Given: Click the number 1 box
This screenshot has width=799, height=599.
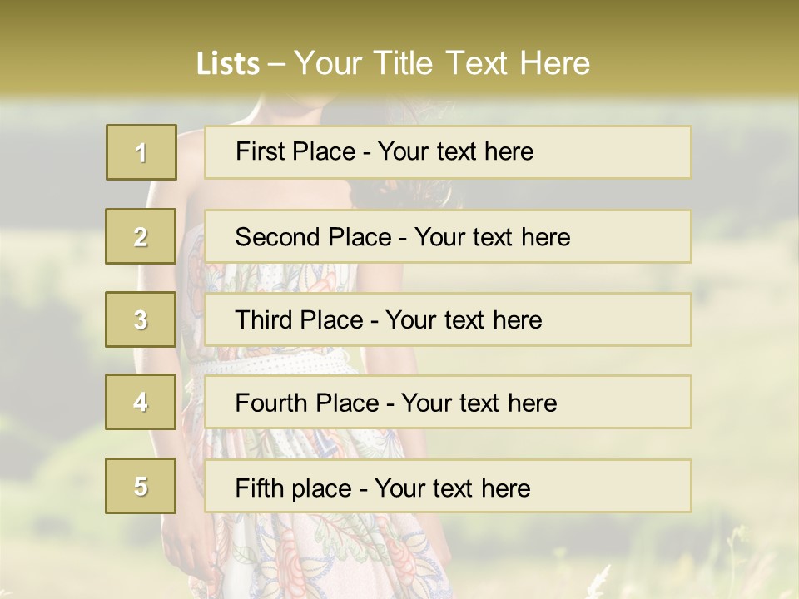Looking at the screenshot, I should pos(141,152).
